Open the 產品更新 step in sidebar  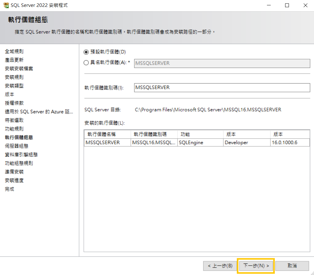pos(14,60)
